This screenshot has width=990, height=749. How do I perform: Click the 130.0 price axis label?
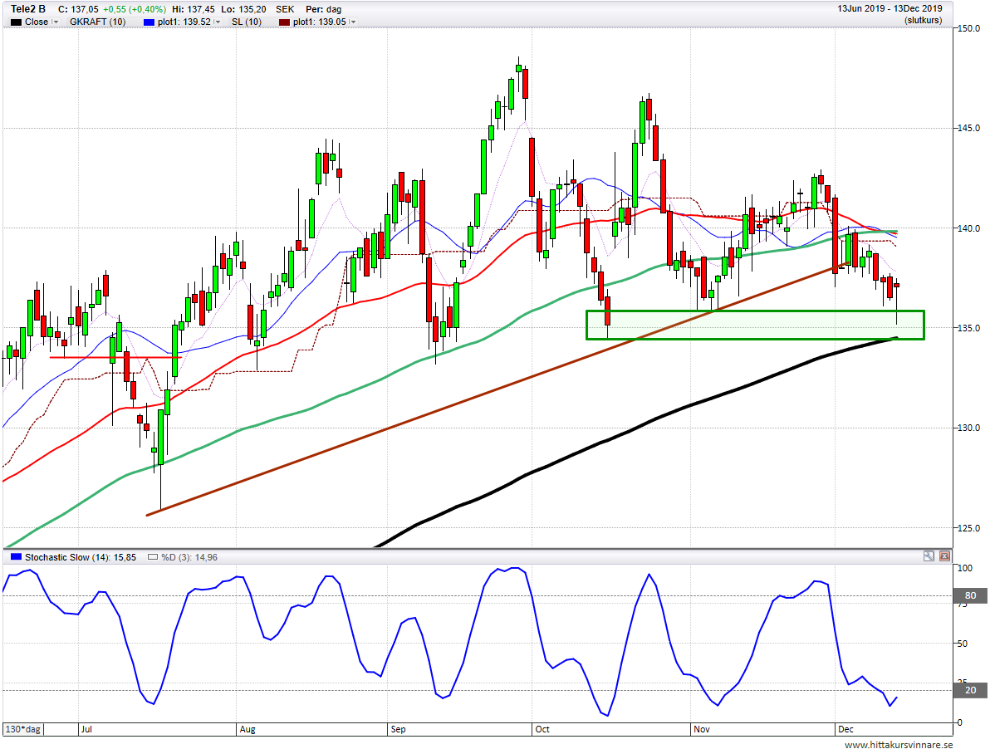[x=968, y=428]
